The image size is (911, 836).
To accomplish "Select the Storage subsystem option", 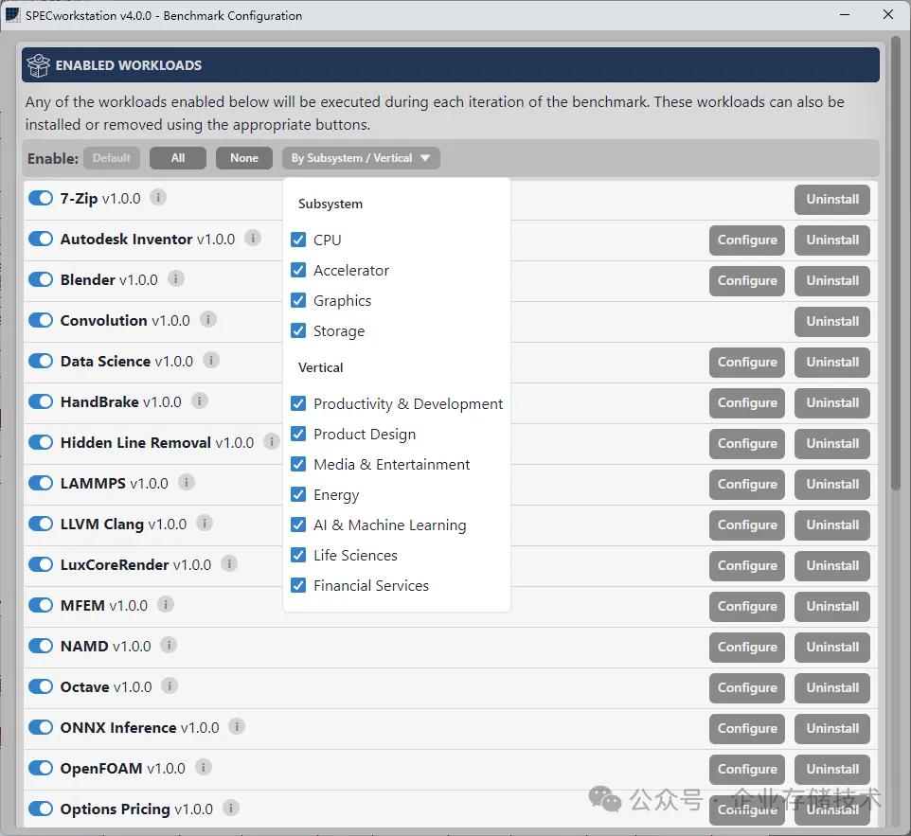I will coord(298,331).
